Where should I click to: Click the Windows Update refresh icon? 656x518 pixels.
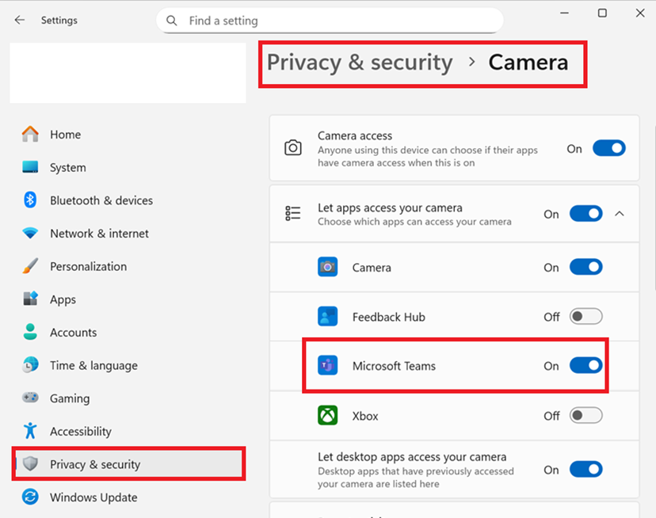pyautogui.click(x=30, y=497)
